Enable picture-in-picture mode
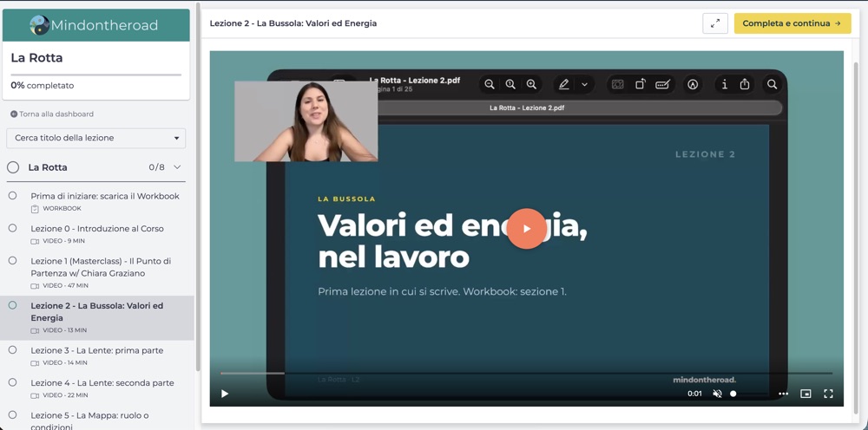 [x=806, y=394]
